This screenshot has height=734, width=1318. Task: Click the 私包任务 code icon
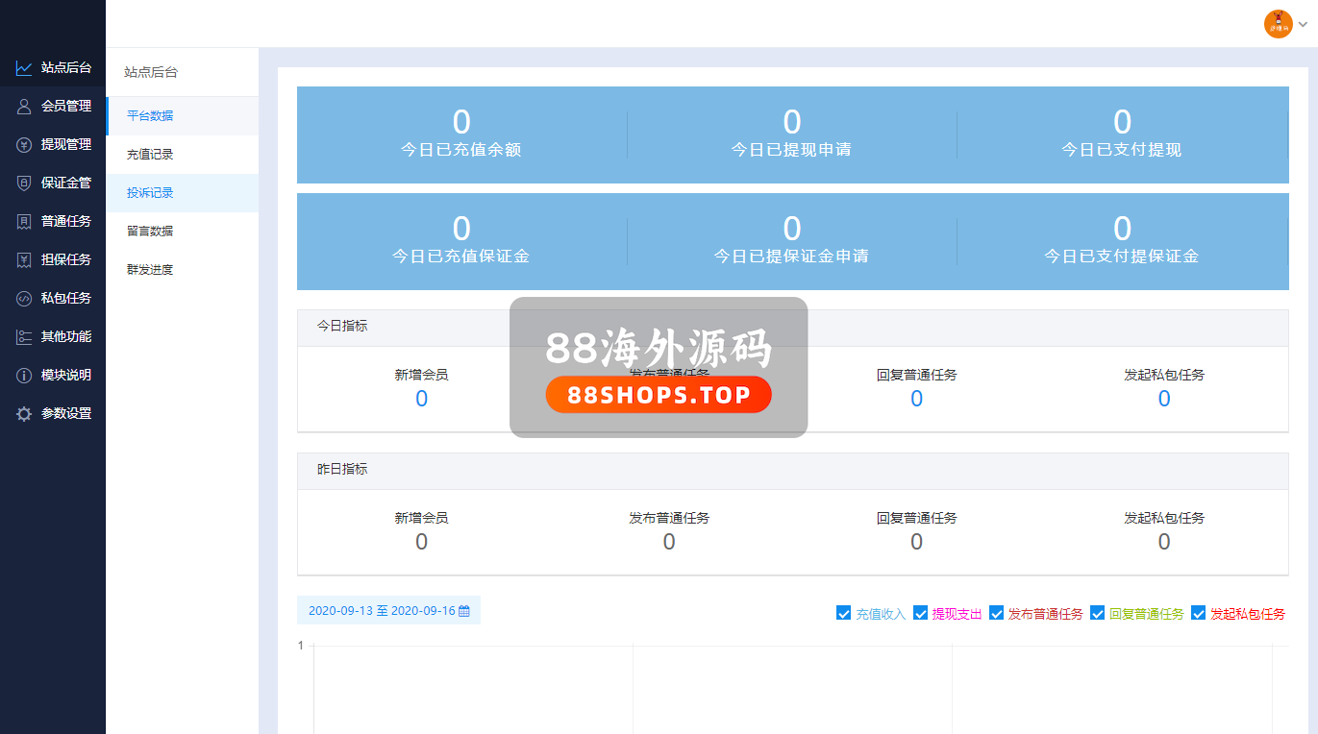coord(24,299)
